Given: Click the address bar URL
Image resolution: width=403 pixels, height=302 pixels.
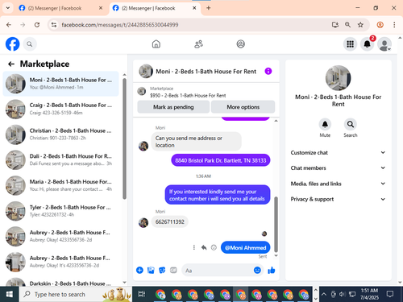Looking at the screenshot, I should click(x=120, y=25).
